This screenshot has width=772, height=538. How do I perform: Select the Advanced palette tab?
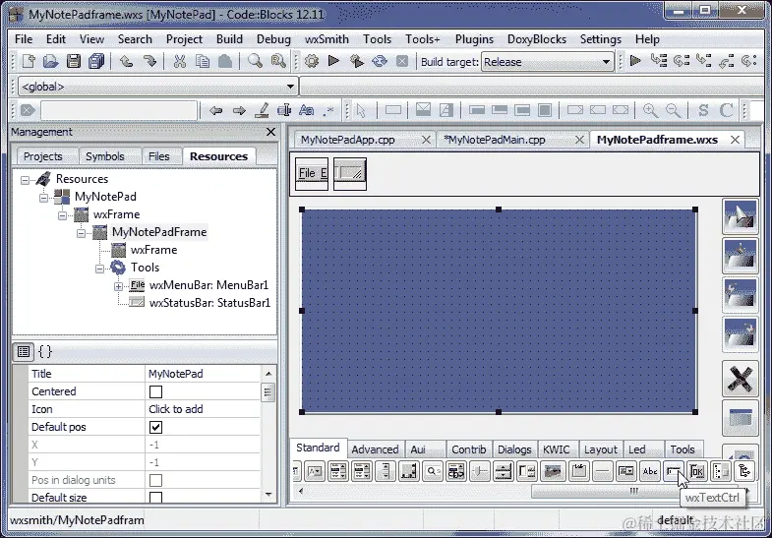(375, 449)
